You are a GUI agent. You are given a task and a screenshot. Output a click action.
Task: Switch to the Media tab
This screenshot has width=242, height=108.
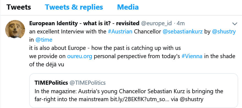pos(128,7)
